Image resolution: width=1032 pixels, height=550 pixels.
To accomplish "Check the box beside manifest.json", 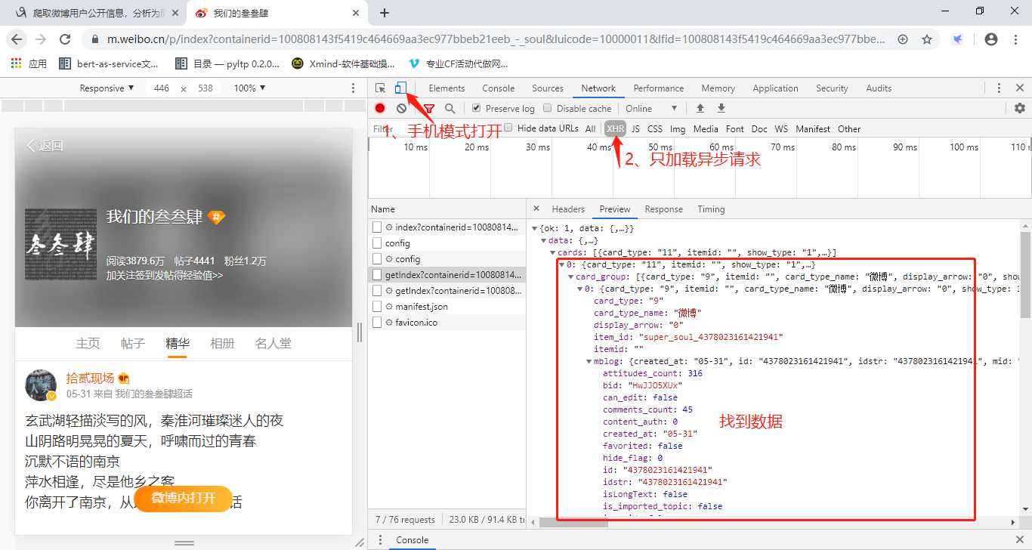I will pos(378,307).
